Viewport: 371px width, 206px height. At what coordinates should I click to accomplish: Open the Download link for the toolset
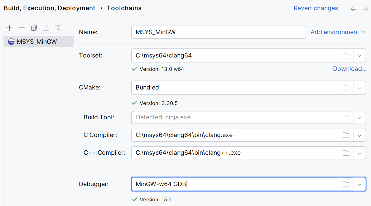tap(349, 69)
